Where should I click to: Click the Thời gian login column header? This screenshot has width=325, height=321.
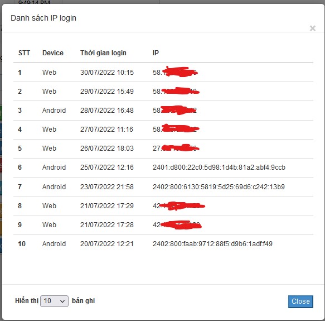[x=103, y=53]
